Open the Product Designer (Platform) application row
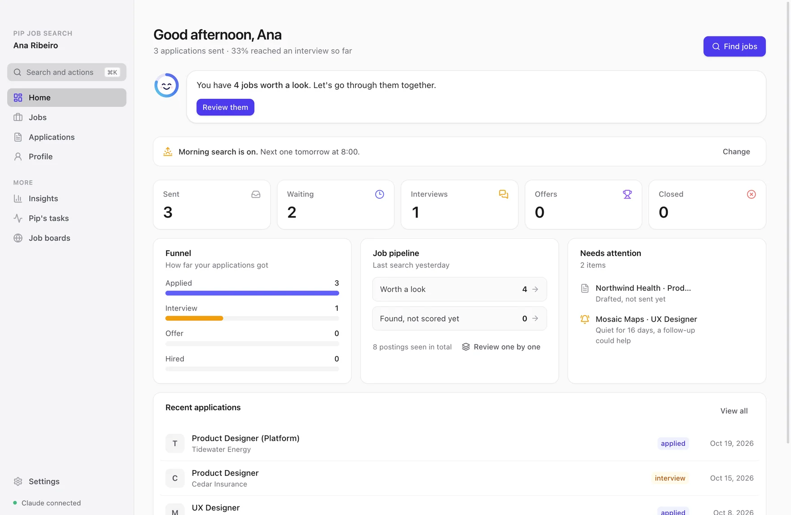Image resolution: width=791 pixels, height=515 pixels. pos(459,444)
